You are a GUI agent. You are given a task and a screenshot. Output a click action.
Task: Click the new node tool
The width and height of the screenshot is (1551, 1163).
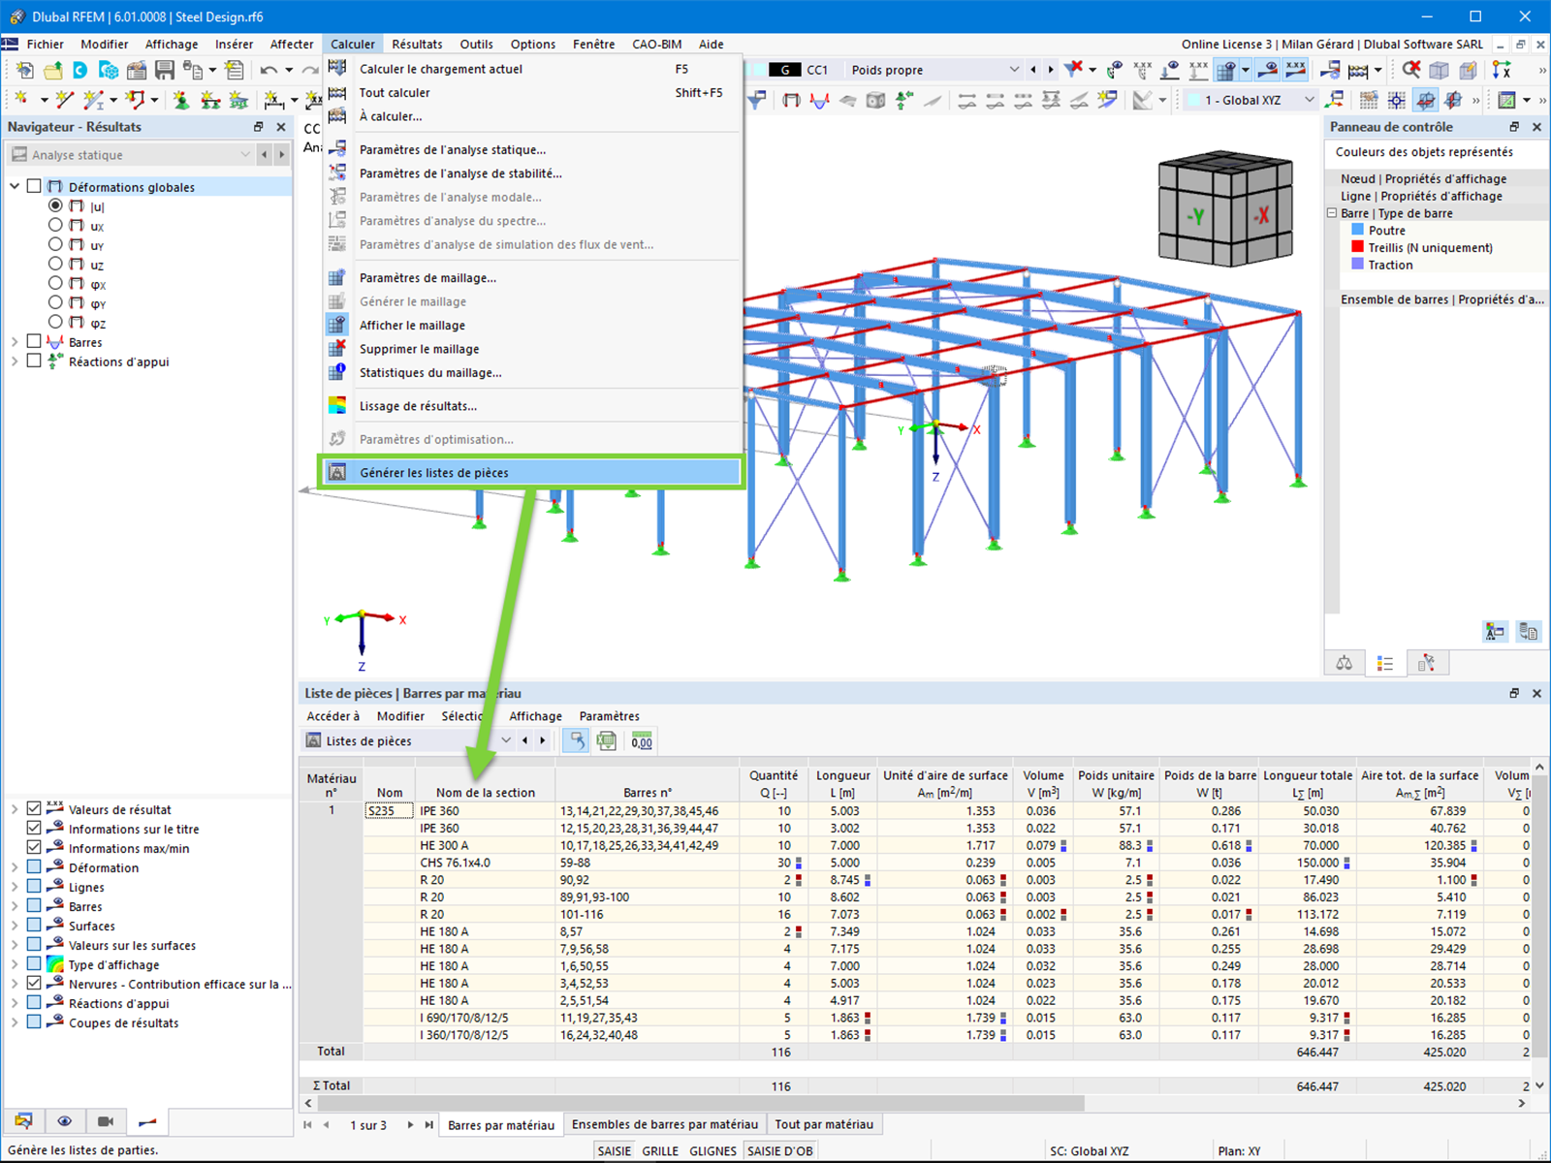pyautogui.click(x=20, y=99)
